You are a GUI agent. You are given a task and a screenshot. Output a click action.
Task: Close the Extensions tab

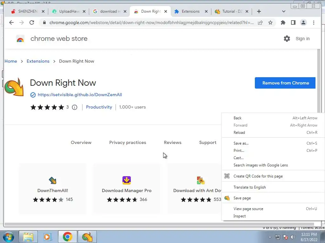206,12
